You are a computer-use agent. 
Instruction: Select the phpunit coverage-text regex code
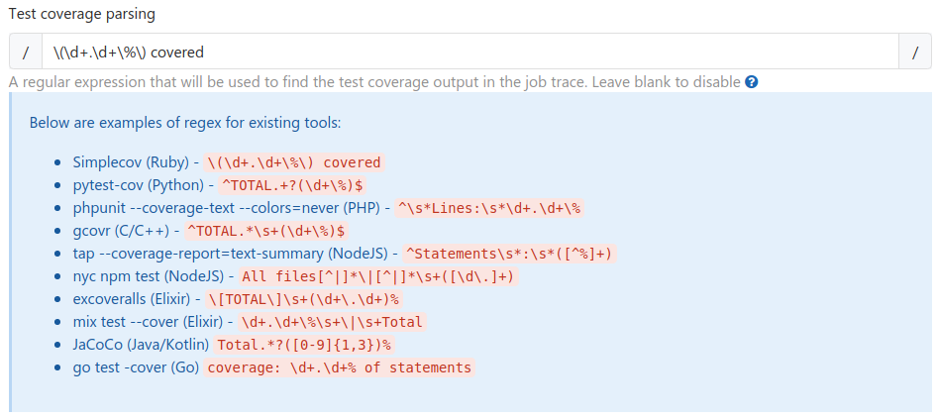pos(489,208)
